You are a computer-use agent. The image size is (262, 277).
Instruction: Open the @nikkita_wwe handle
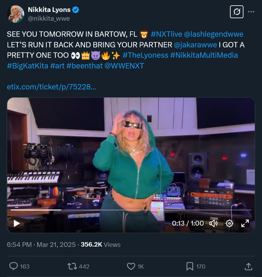click(49, 19)
